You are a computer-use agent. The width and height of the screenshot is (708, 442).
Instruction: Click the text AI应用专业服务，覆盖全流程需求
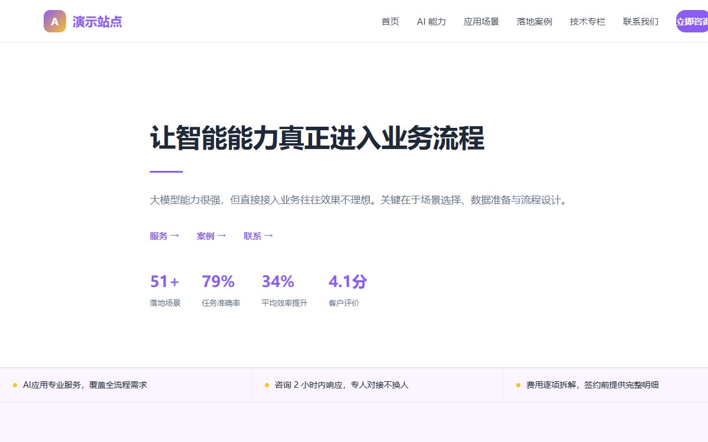coord(85,385)
